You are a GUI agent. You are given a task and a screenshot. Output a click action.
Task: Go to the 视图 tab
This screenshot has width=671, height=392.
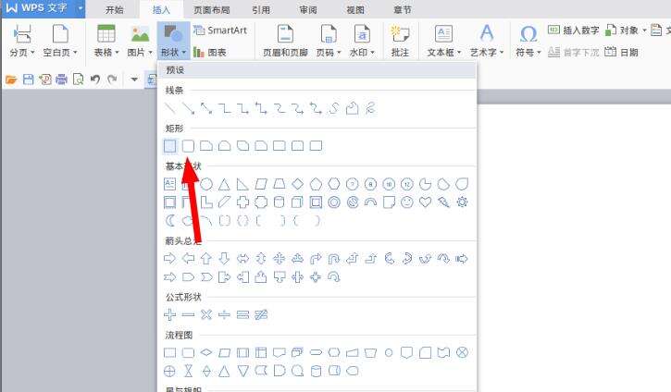(355, 9)
